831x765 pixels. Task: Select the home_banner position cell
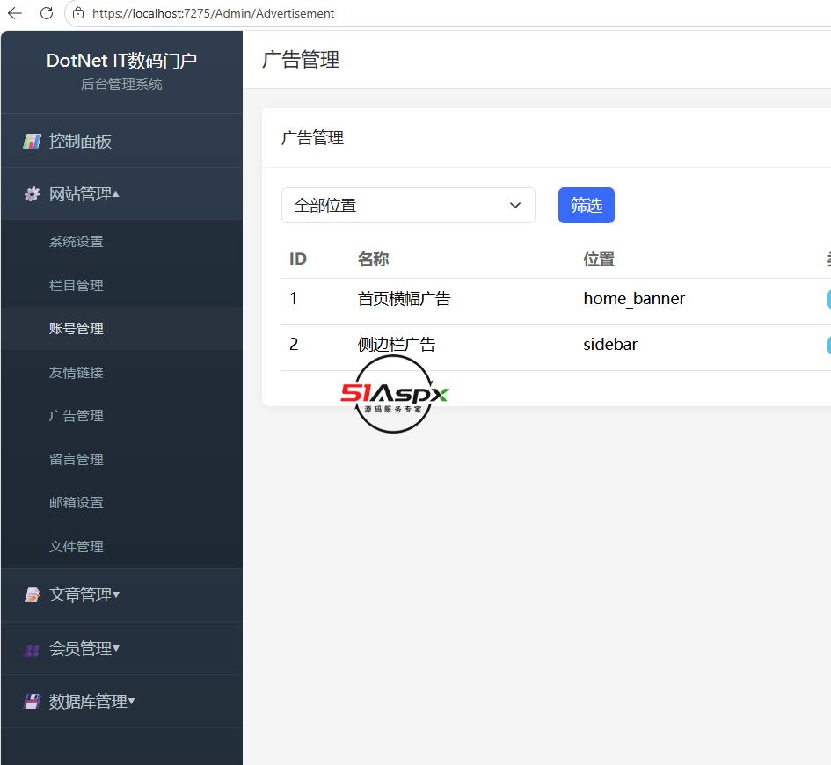tap(634, 299)
